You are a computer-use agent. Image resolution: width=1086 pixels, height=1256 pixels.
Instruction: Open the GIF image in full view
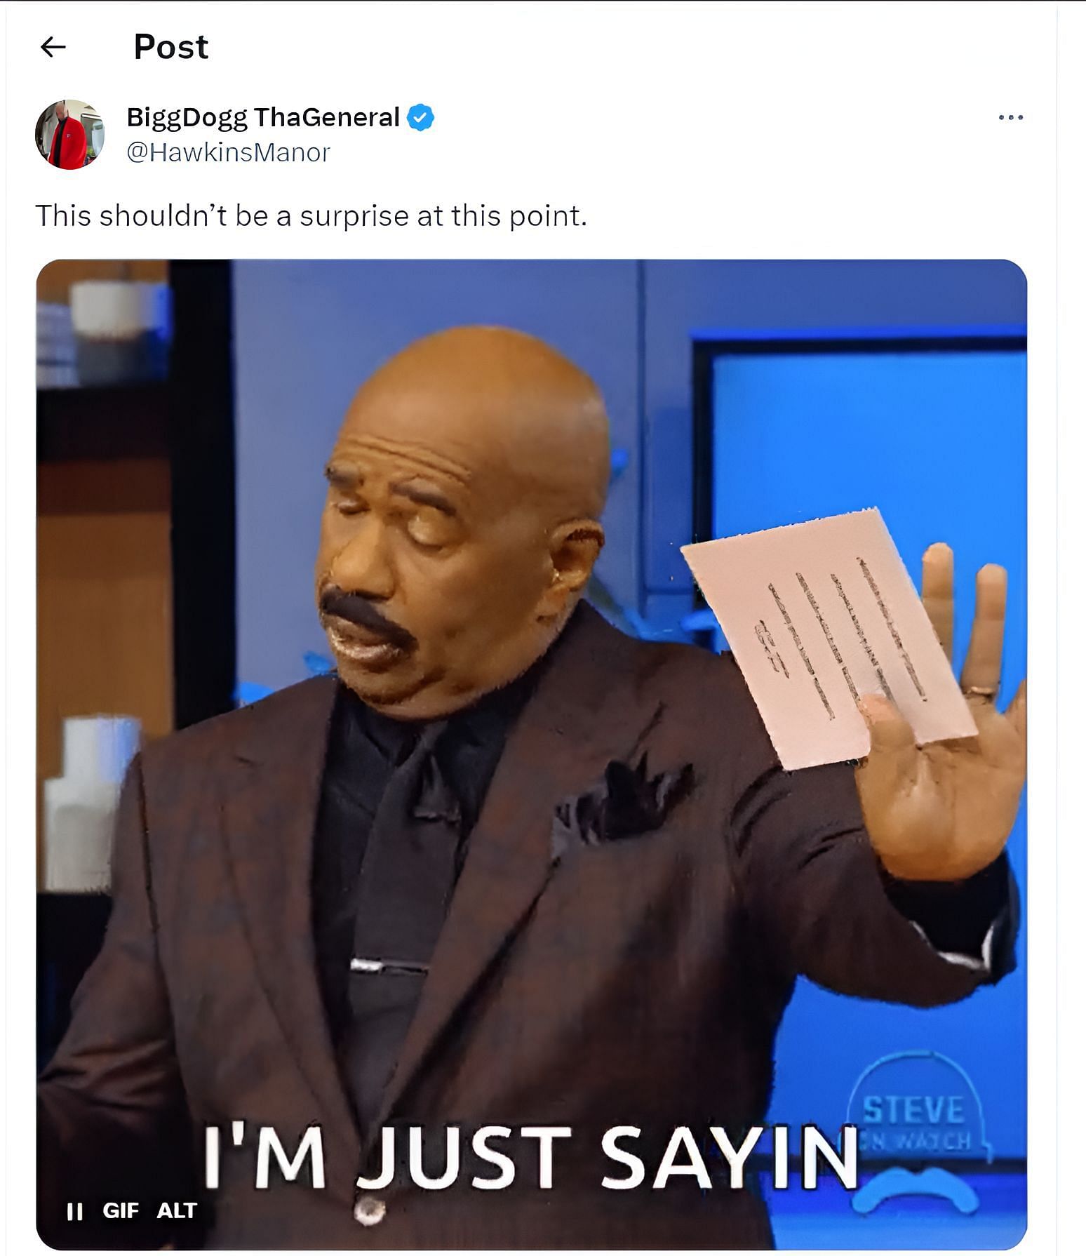[x=532, y=754]
